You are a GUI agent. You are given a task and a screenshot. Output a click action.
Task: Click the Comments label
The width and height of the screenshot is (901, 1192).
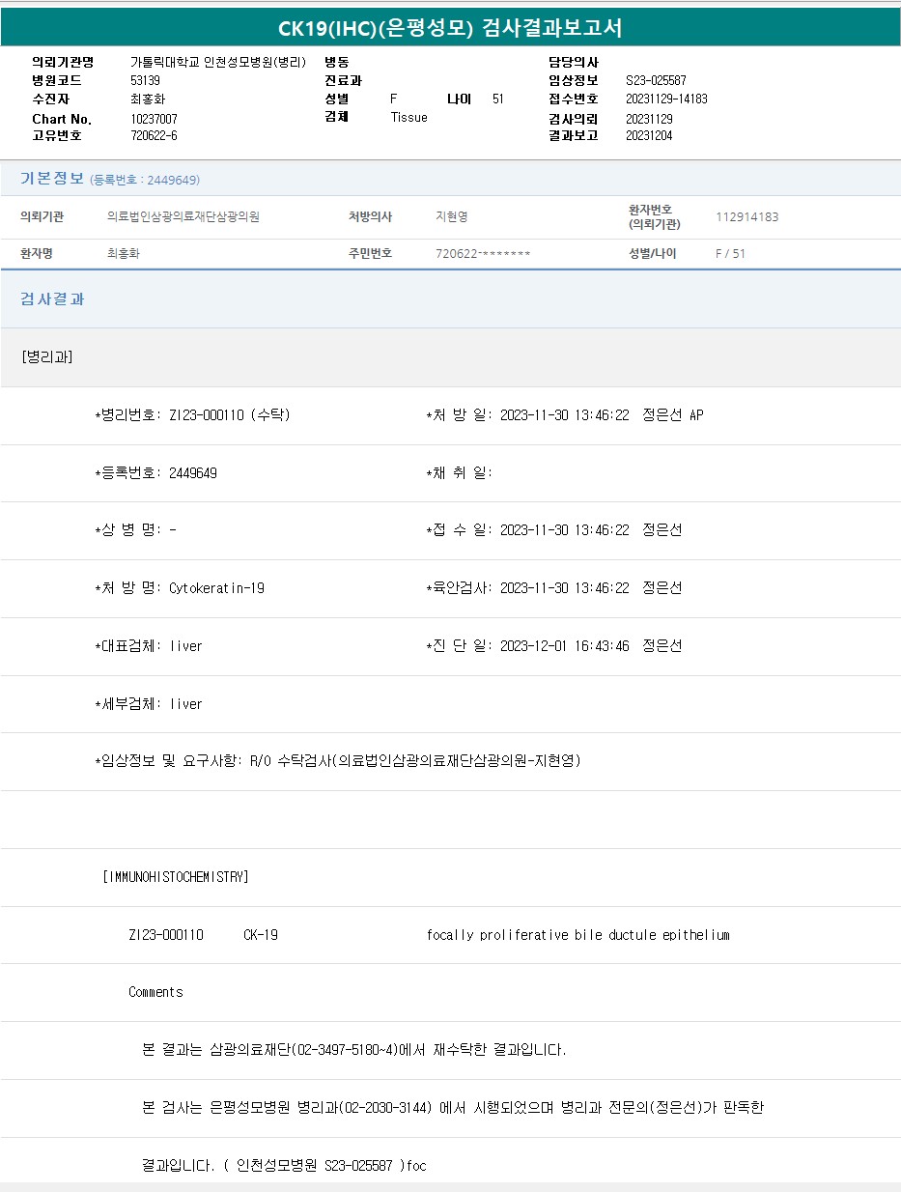pos(155,992)
